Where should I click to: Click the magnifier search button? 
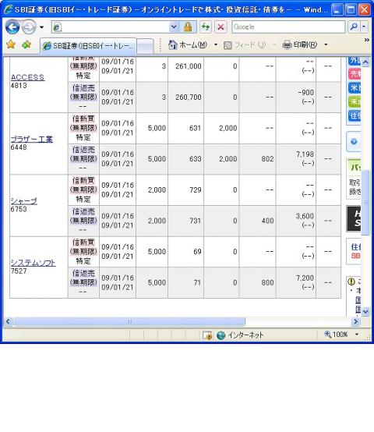coord(354,27)
